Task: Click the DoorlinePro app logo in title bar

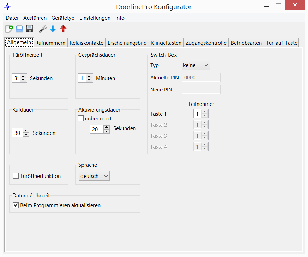Action: tap(7, 7)
